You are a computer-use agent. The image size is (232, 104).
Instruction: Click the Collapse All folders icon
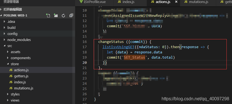(71, 15)
